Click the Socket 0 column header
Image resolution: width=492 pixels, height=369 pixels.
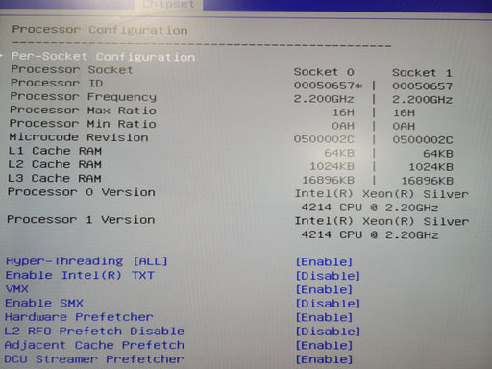pyautogui.click(x=324, y=72)
